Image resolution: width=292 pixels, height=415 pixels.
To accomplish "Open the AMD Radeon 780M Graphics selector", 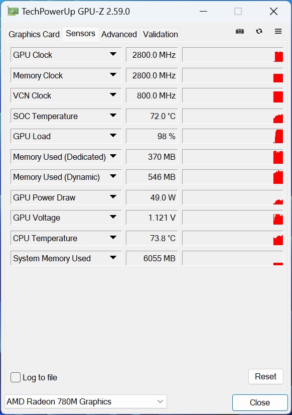I will [86, 401].
